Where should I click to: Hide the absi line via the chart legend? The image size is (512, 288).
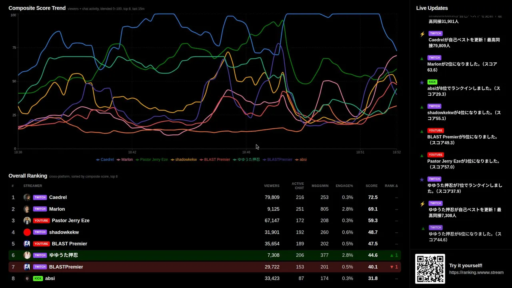(301, 160)
